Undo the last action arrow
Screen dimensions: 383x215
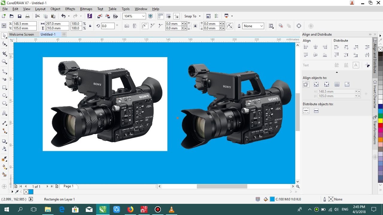click(63, 16)
